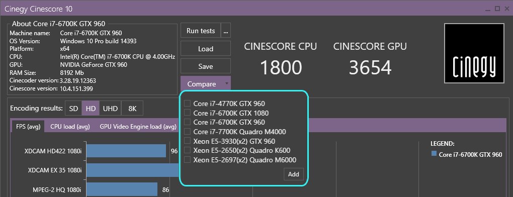Check the Xeon E5-2650(x2) Quadro K600 checkbox
The image size is (513, 197).
click(187, 150)
